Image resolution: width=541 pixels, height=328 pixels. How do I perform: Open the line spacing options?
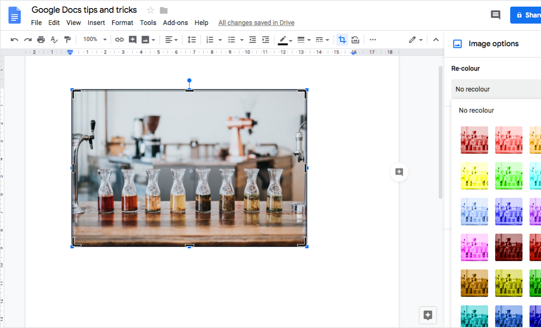tap(192, 40)
